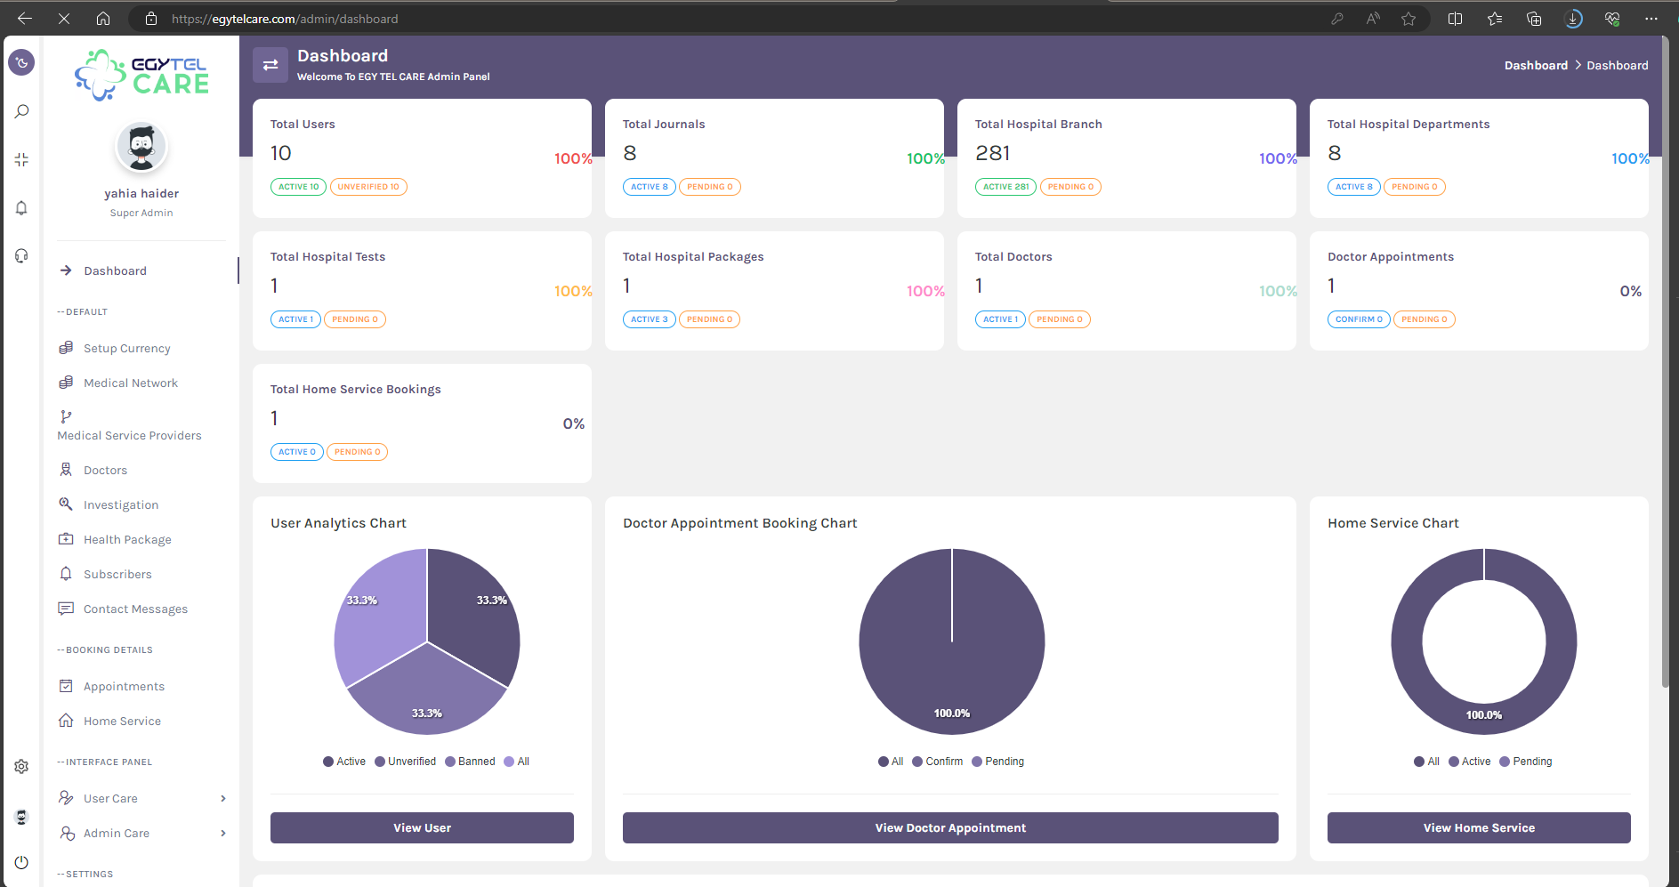Toggle the Banned legend in User Analytics Chart
The width and height of the screenshot is (1679, 887).
pos(470,762)
